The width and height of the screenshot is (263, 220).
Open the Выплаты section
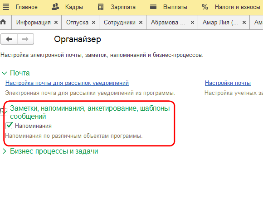coord(175,7)
